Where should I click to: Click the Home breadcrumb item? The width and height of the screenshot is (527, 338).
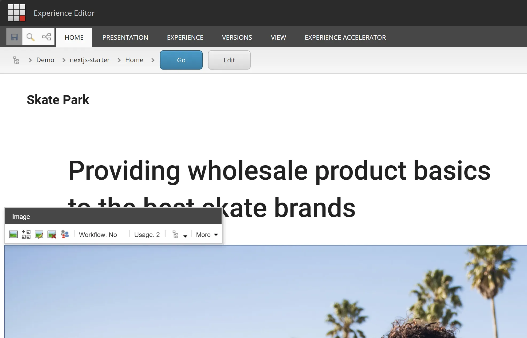[134, 60]
